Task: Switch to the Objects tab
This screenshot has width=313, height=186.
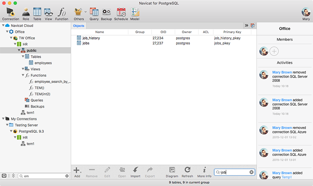Action: [79, 26]
